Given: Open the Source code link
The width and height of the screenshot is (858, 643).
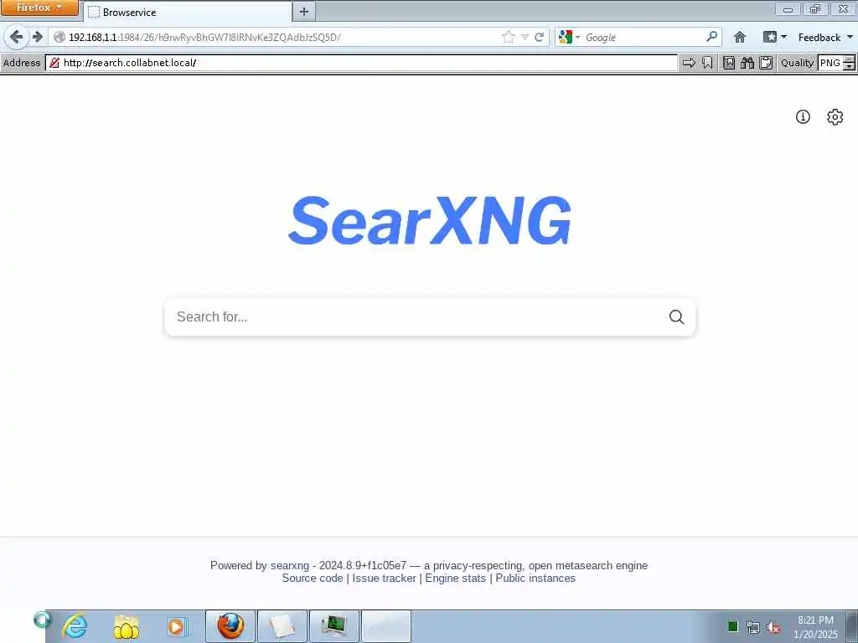Looking at the screenshot, I should pyautogui.click(x=313, y=578).
